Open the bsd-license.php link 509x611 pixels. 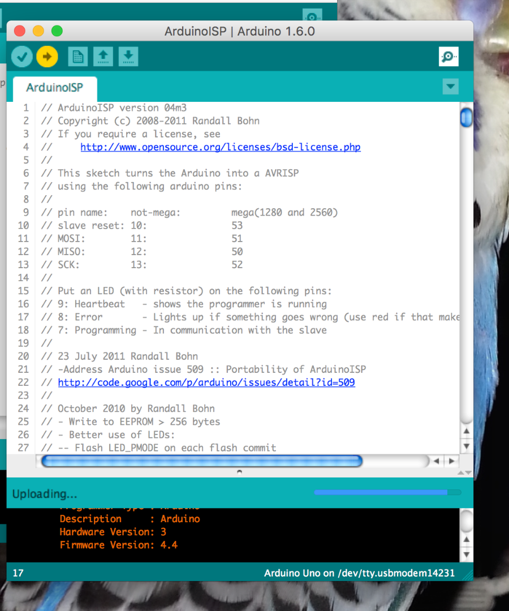click(220, 147)
